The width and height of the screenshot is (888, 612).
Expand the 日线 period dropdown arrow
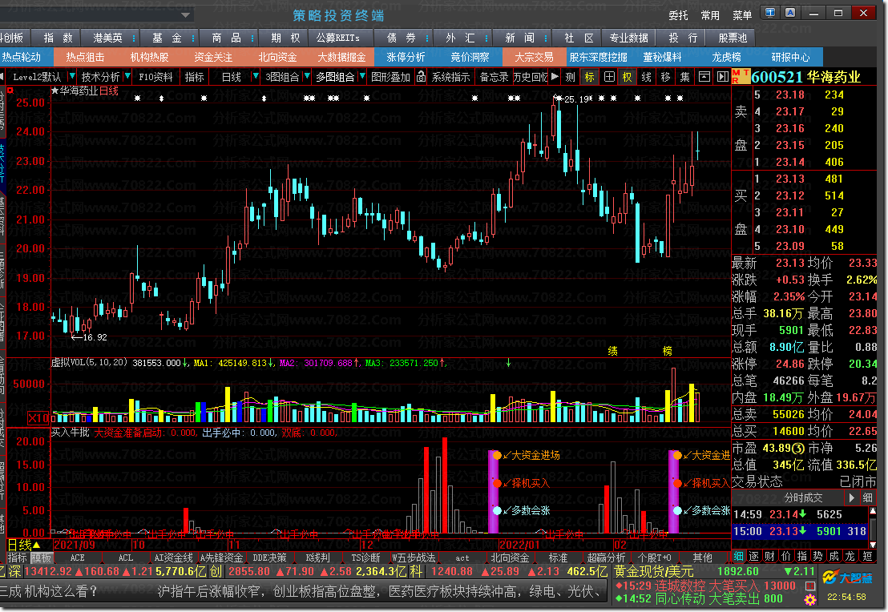[x=256, y=76]
